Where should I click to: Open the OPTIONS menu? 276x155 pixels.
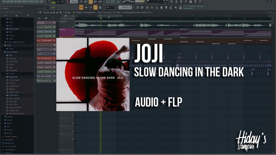point(30,1)
